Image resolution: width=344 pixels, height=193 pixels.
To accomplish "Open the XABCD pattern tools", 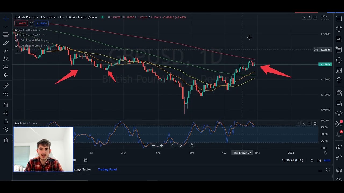I will coord(6,59).
